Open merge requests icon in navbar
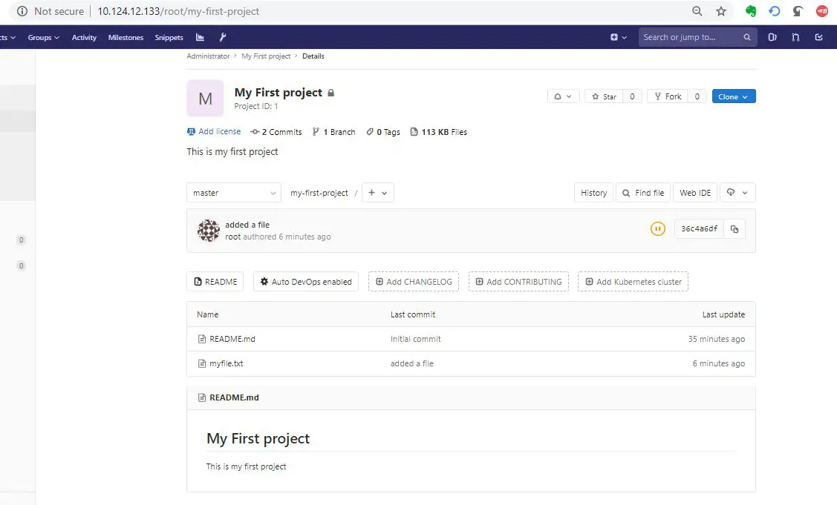The image size is (837, 505). (795, 37)
